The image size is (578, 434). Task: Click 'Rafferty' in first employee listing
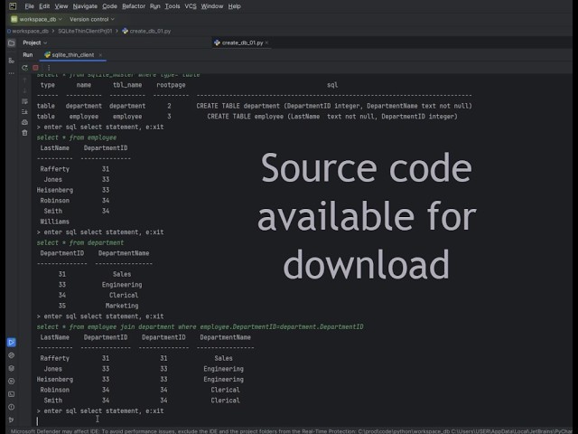click(x=54, y=169)
